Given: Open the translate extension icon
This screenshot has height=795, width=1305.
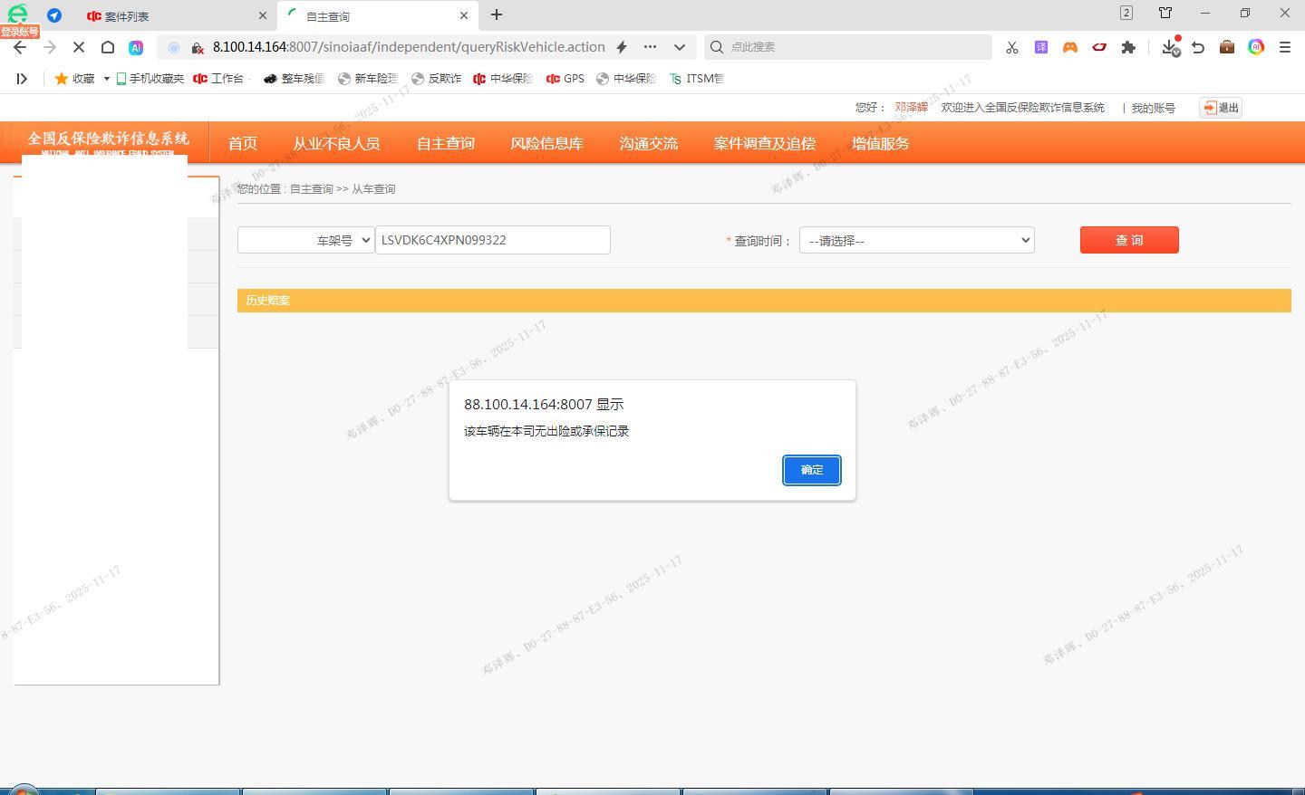Looking at the screenshot, I should 1040,47.
